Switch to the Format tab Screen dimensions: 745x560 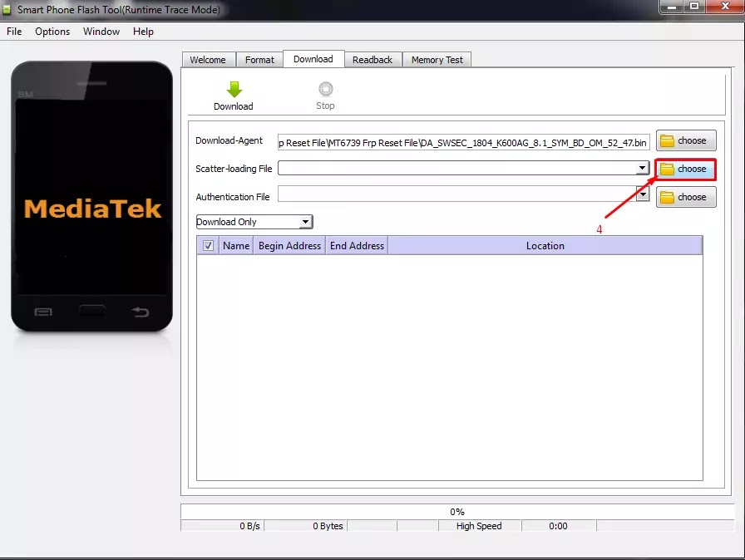(259, 60)
